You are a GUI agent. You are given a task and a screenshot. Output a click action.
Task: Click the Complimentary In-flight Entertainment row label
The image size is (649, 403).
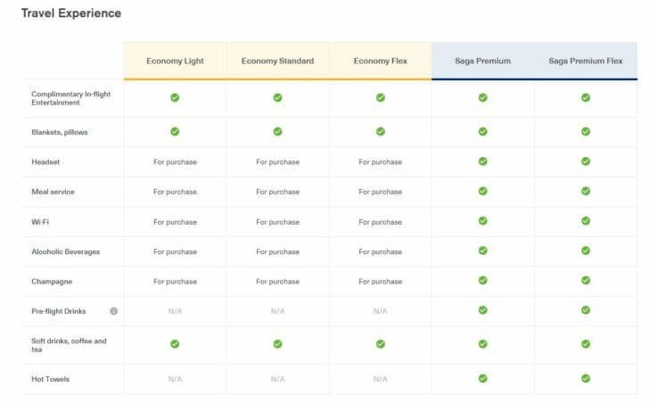pos(71,98)
